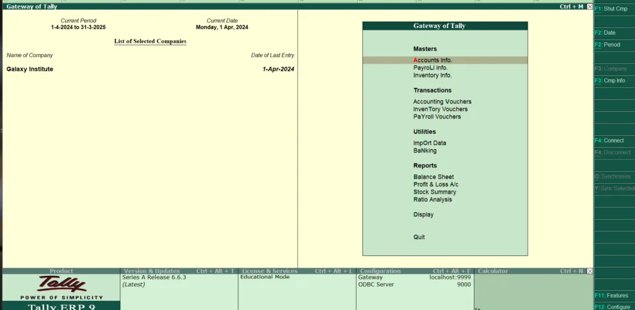Click List of Selected Companies heading
The image size is (635, 310).
[150, 42]
